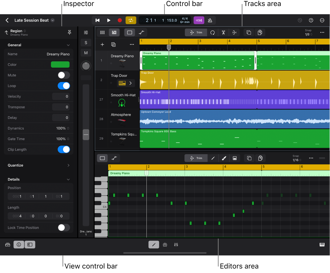Open the project options menu at top right
The height and width of the screenshot is (273, 330).
pyautogui.click(x=322, y=20)
